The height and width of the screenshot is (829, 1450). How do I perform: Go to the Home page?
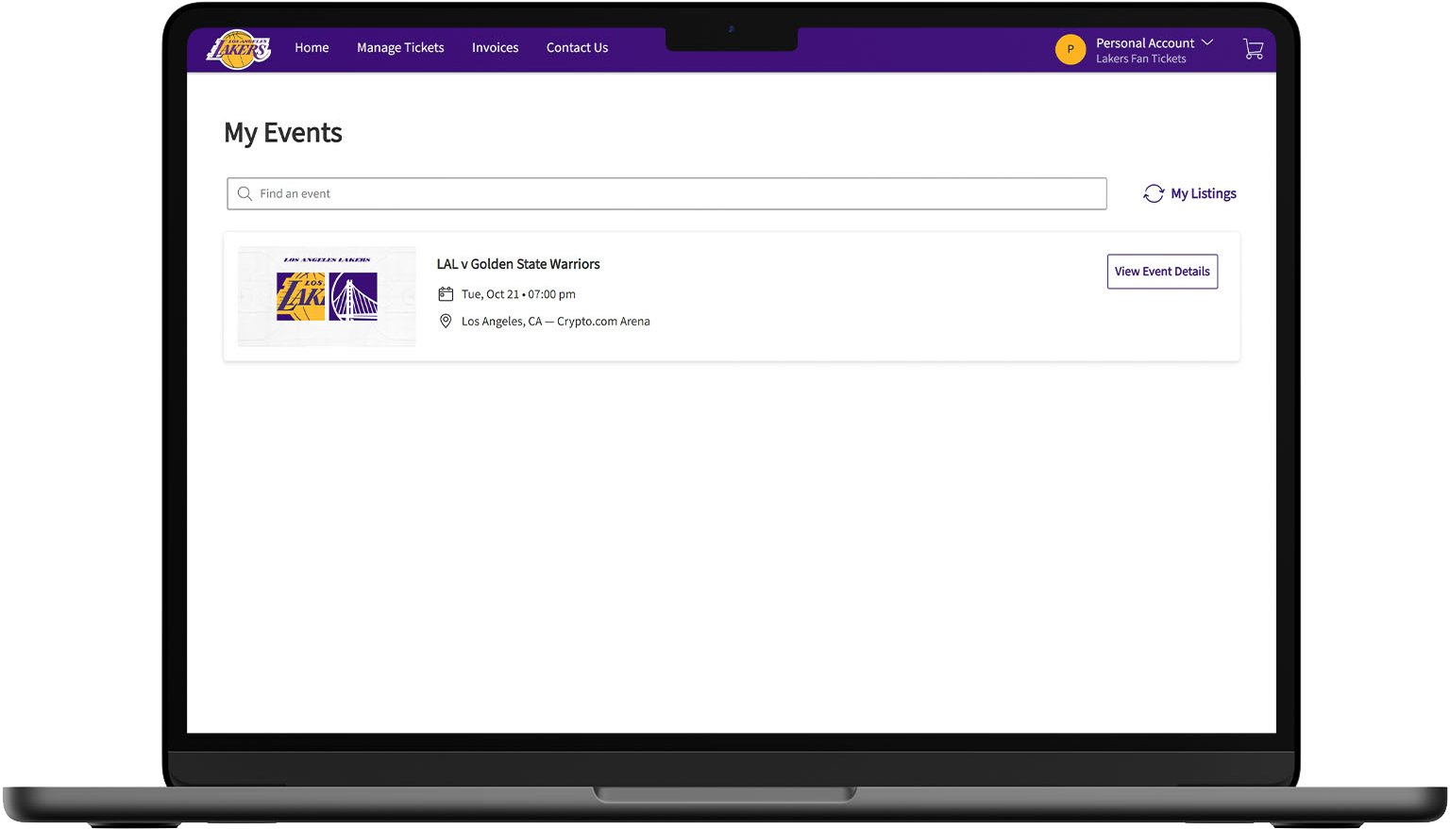[x=312, y=47]
